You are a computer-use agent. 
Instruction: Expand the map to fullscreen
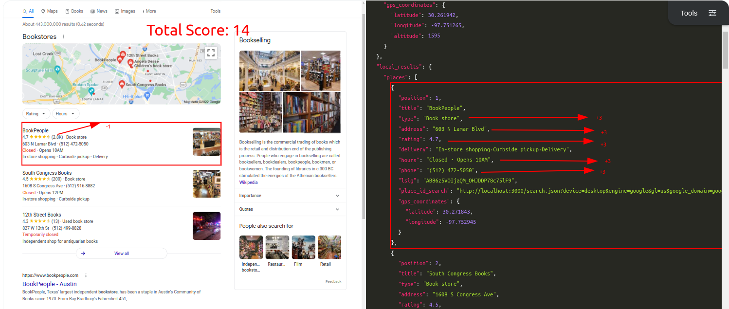tap(211, 53)
